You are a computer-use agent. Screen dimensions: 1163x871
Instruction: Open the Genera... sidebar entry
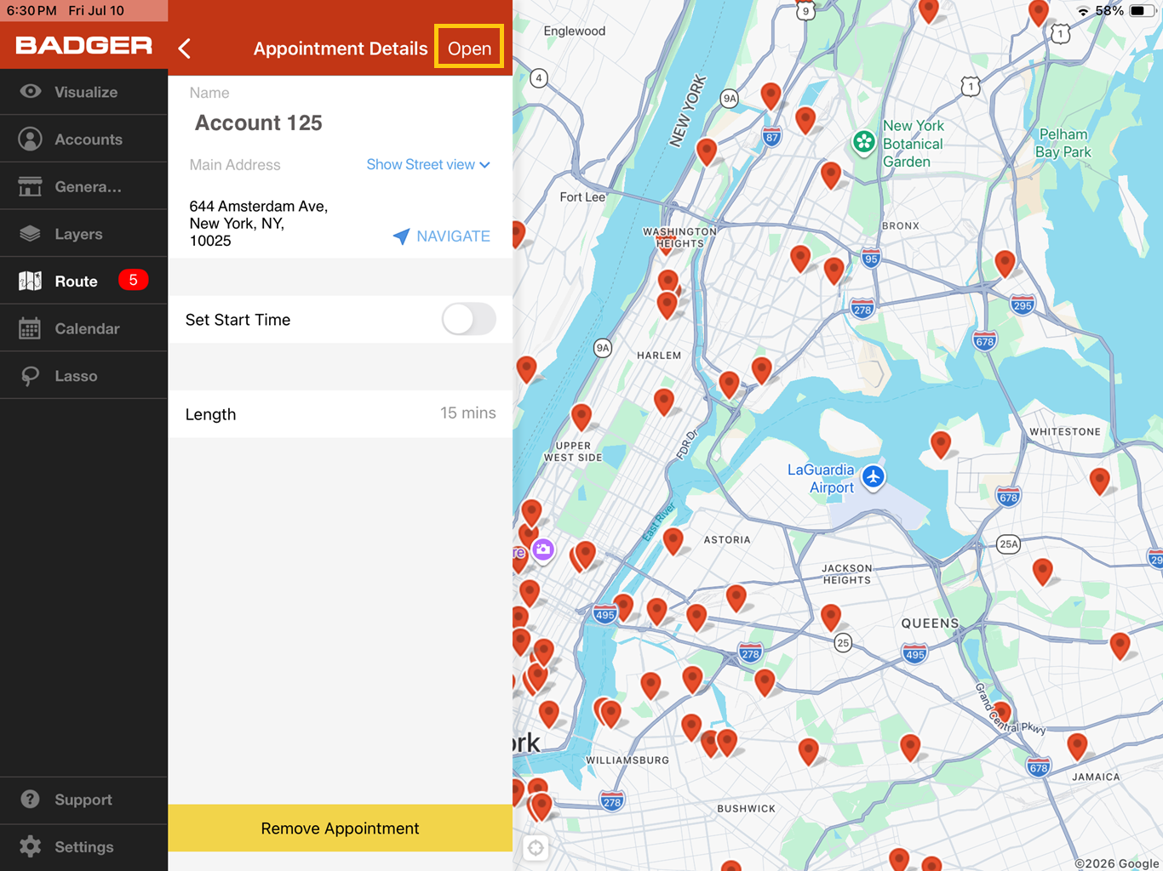84,186
